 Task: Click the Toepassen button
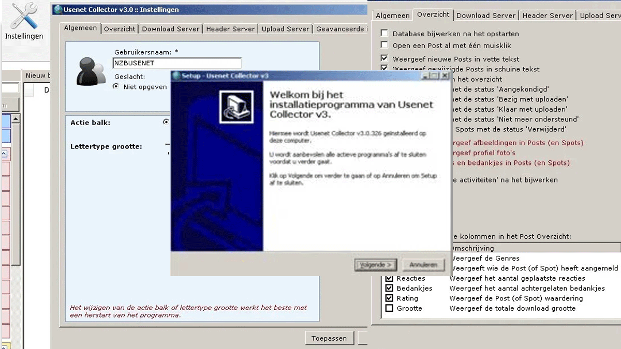click(329, 338)
